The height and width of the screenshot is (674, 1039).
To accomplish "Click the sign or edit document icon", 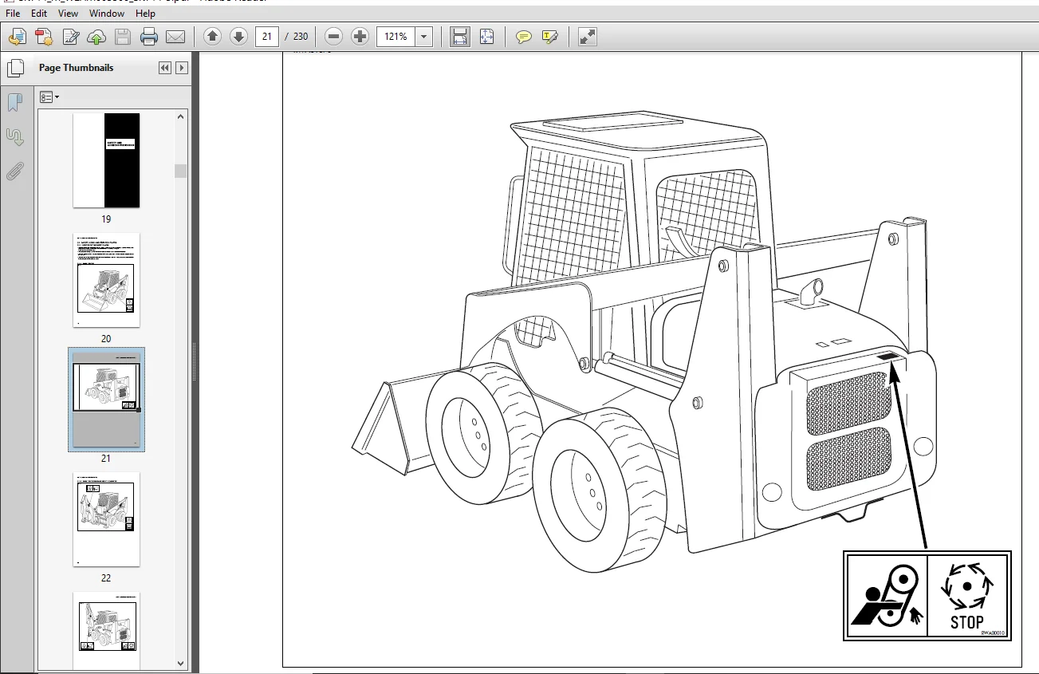I will 71,37.
